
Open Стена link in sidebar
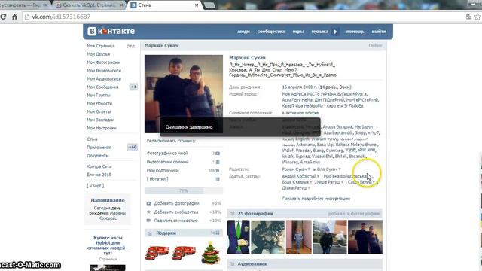(92, 139)
